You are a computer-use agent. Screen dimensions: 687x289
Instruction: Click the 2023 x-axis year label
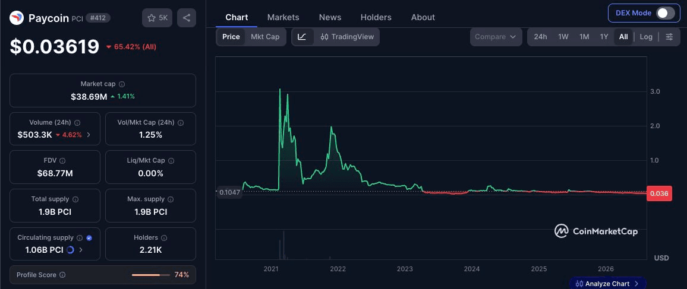(405, 269)
